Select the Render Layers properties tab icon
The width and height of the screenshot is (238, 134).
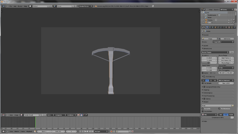(x=210, y=27)
